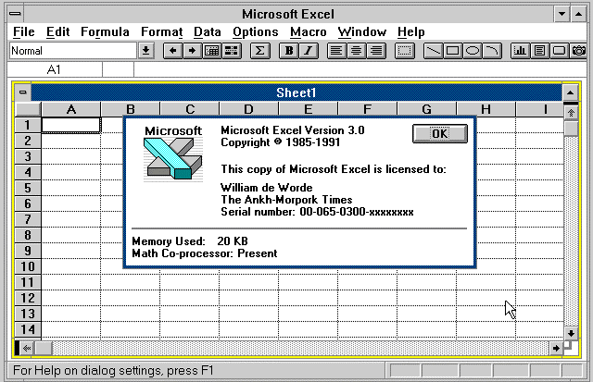The width and height of the screenshot is (593, 382).
Task: Select the Arc drawing tool
Action: point(492,51)
